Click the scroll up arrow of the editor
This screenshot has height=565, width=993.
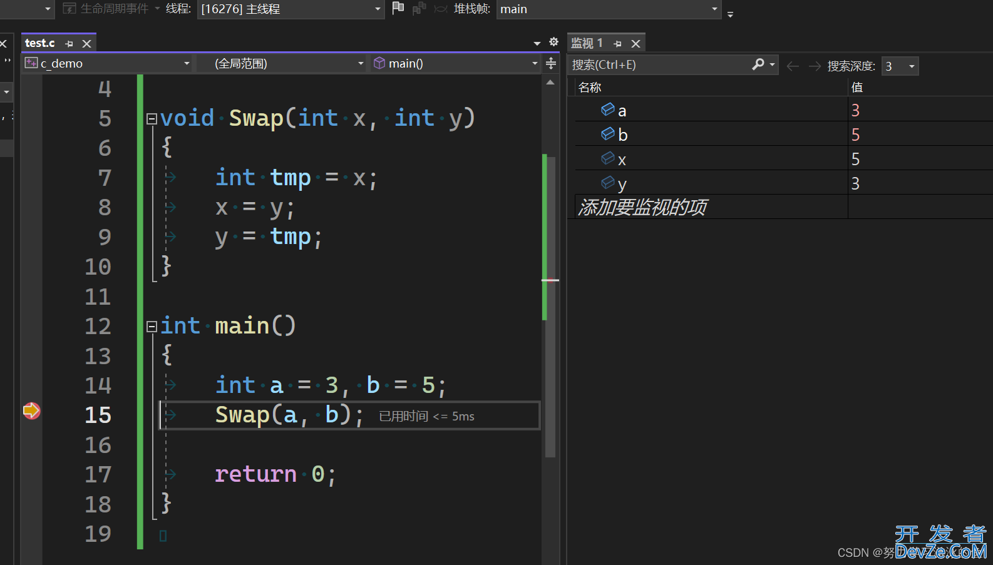coord(550,83)
